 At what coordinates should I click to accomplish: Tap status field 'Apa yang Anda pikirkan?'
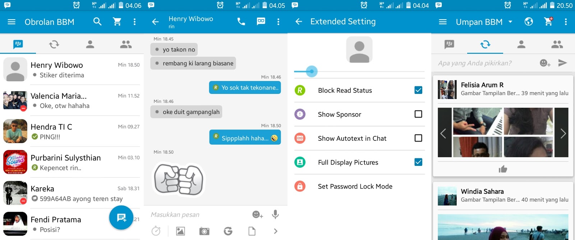[x=485, y=63]
